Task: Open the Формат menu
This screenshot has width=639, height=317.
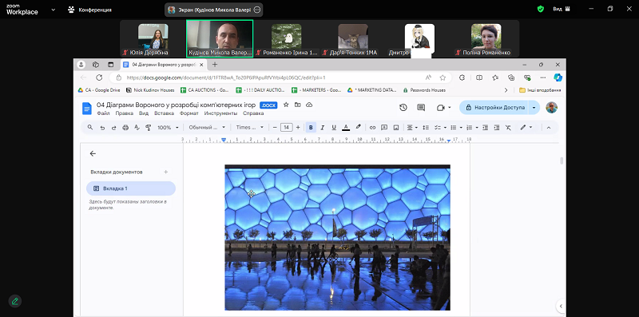Action: [189, 113]
